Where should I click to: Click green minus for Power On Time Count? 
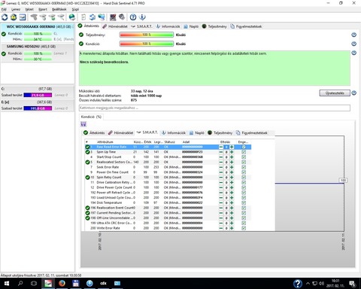click(x=221, y=172)
